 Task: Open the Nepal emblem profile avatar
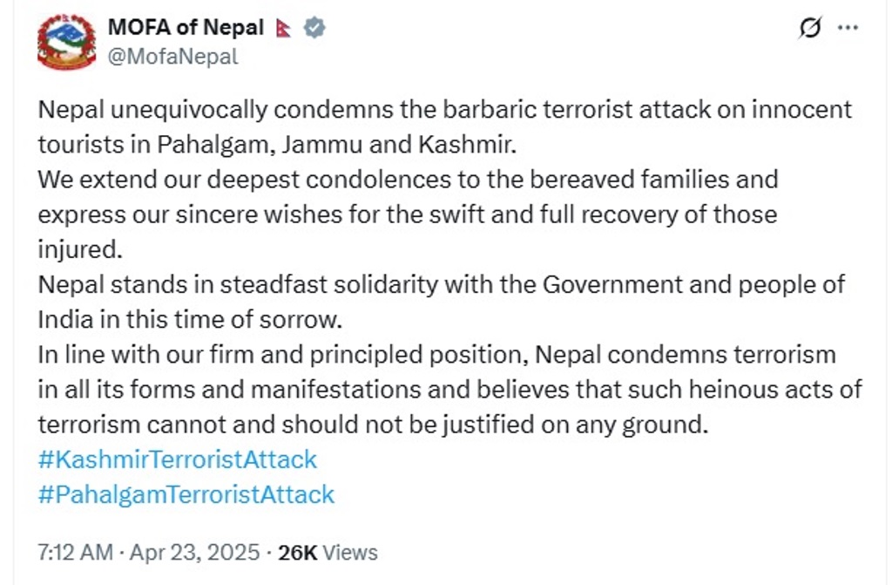[x=66, y=42]
